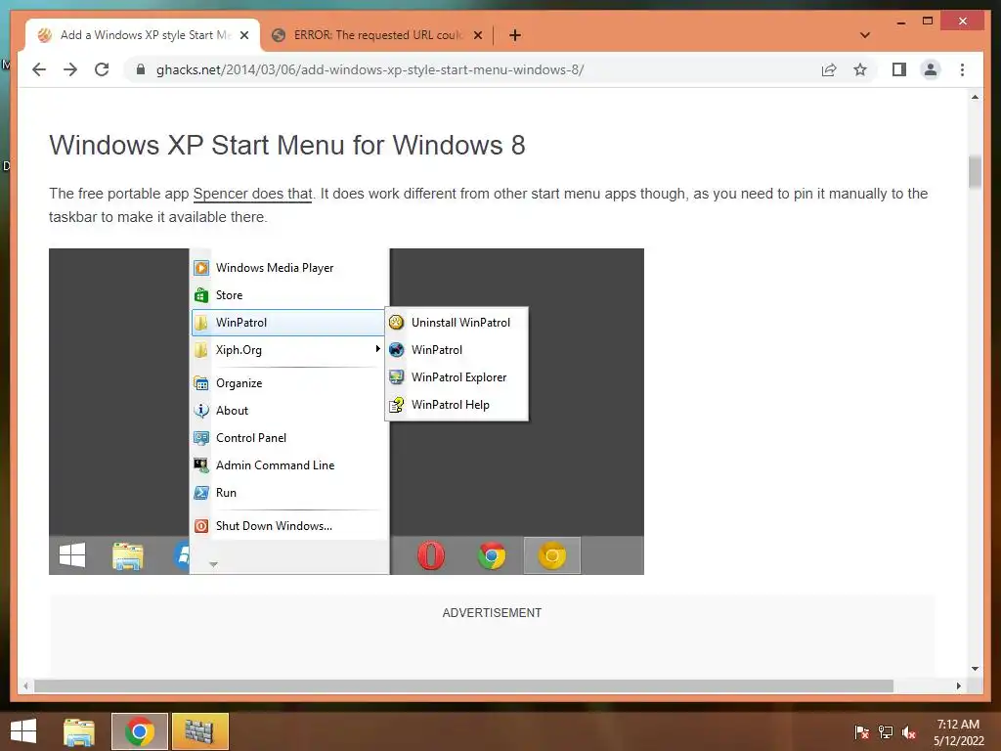Open File Explorer from the taskbar
This screenshot has height=751, width=1001.
pyautogui.click(x=78, y=731)
